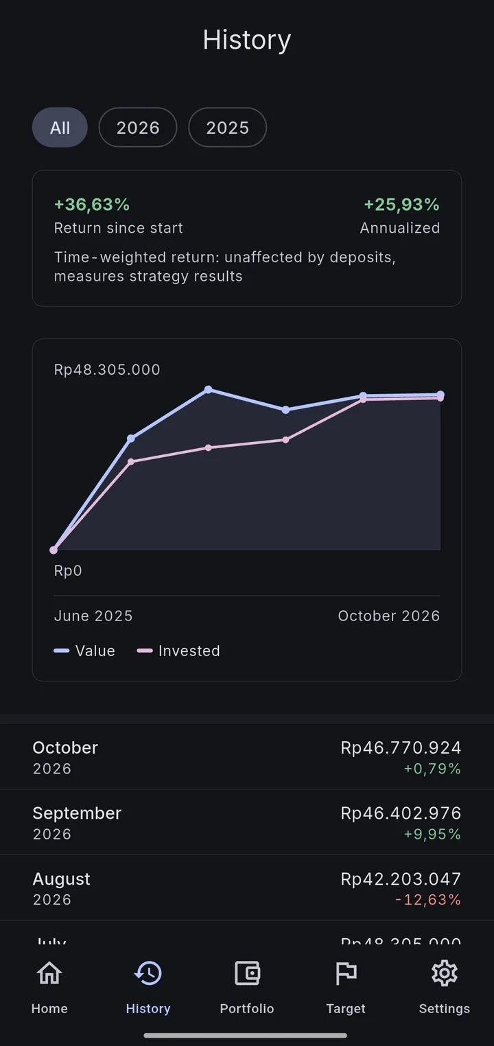Tap the +0,79% change value
The height and width of the screenshot is (1046, 494).
(x=432, y=769)
